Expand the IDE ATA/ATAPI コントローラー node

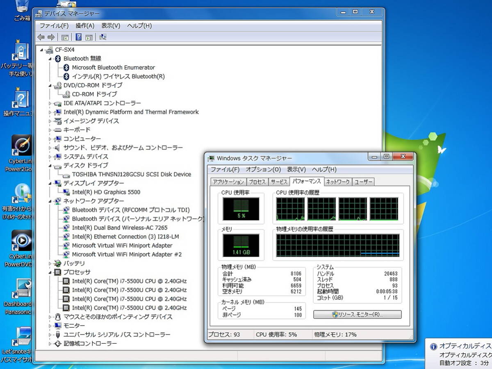[x=50, y=103]
